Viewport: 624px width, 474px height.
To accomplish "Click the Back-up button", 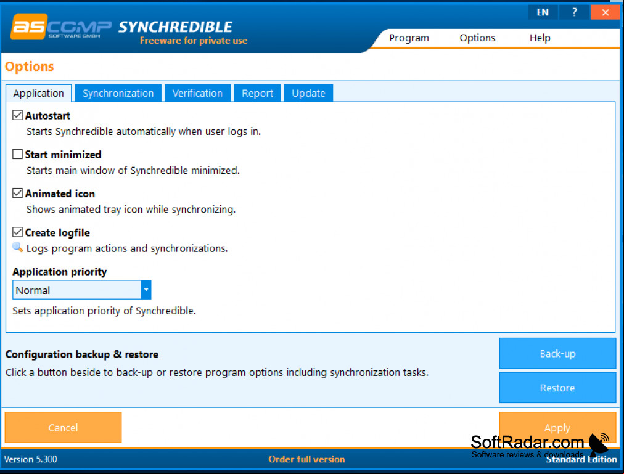I will pos(557,353).
